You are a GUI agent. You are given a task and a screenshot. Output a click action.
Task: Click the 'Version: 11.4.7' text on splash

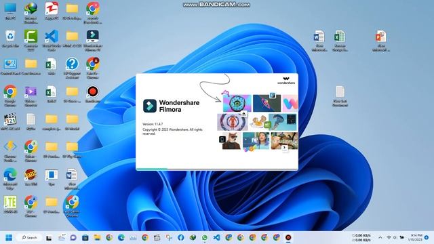pos(153,124)
